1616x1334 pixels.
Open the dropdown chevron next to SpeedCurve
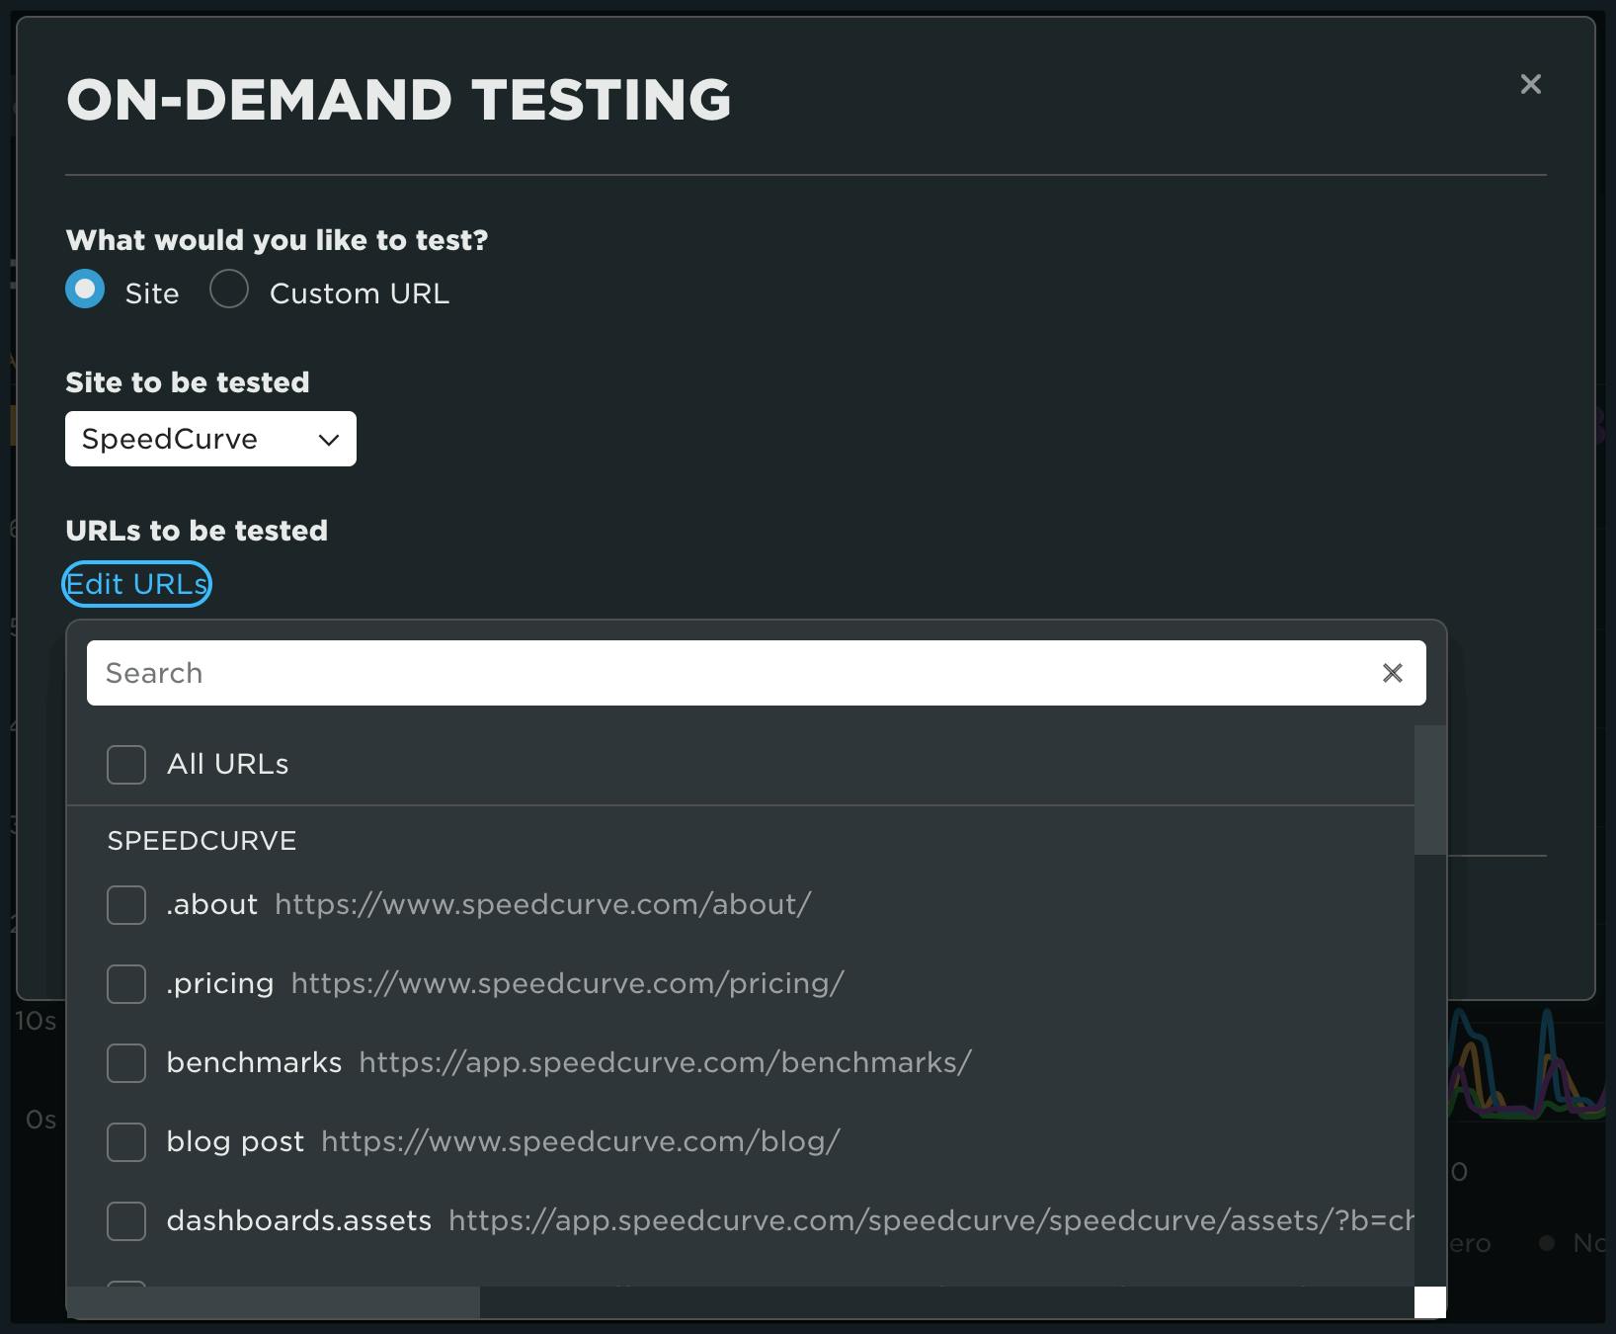click(x=327, y=439)
